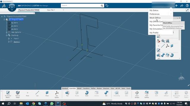Click the 3DEXPERIENCE compass play button

(12, 7)
